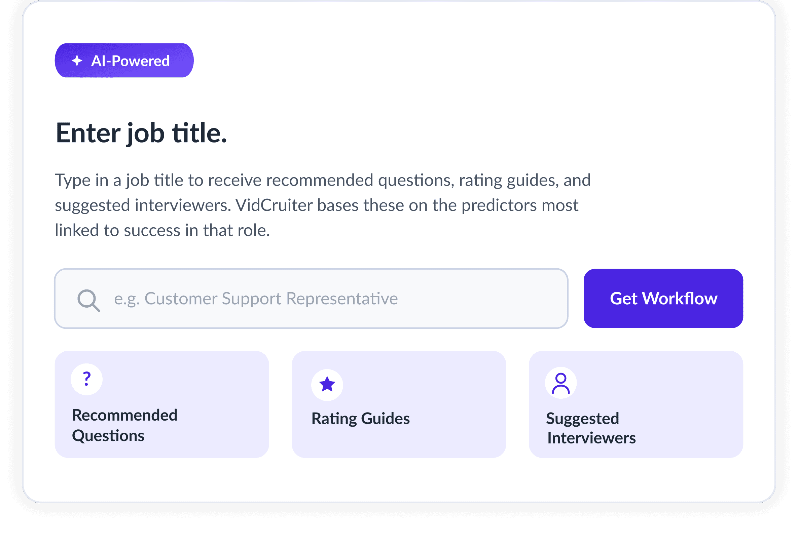
Task: Focus the job title search field
Action: [x=311, y=299]
